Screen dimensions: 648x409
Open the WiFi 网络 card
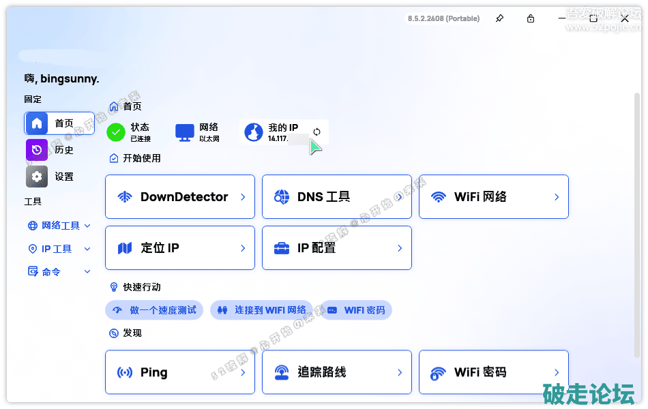493,197
